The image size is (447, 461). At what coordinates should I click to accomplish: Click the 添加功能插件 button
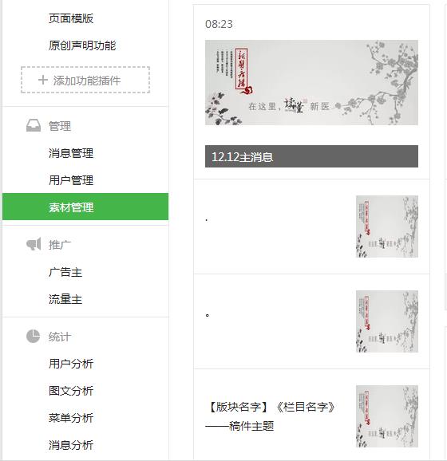tap(85, 80)
